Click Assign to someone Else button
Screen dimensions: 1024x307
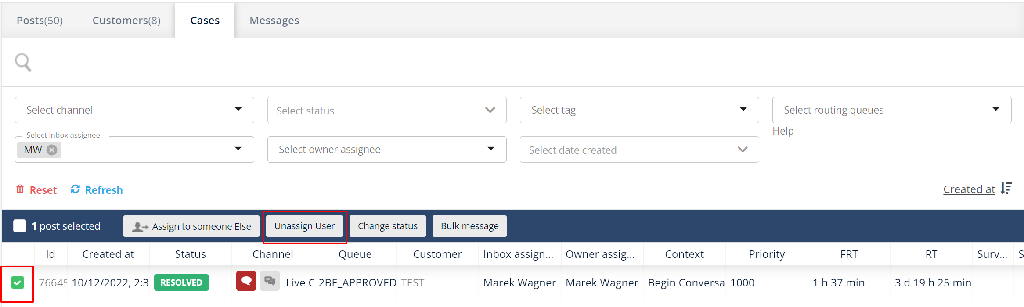click(191, 226)
